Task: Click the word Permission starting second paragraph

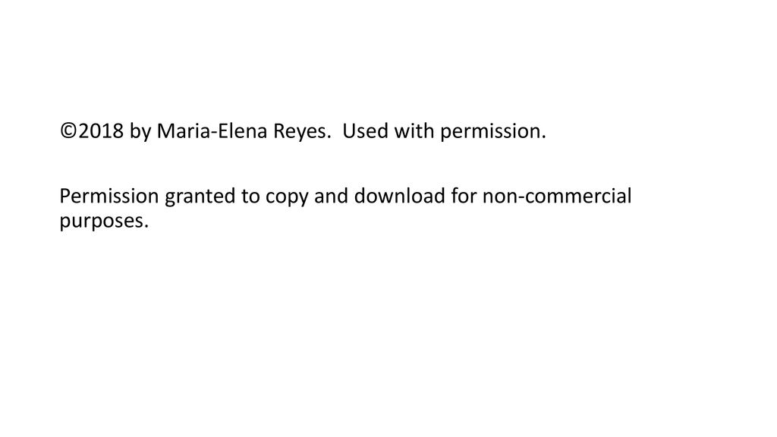Action: 109,196
